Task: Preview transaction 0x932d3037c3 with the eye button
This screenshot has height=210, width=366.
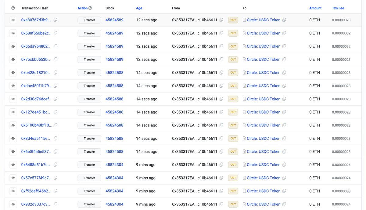Action: pyautogui.click(x=13, y=204)
